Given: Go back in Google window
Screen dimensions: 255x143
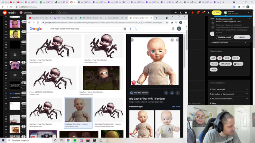Looking at the screenshot, I should point(29,23).
